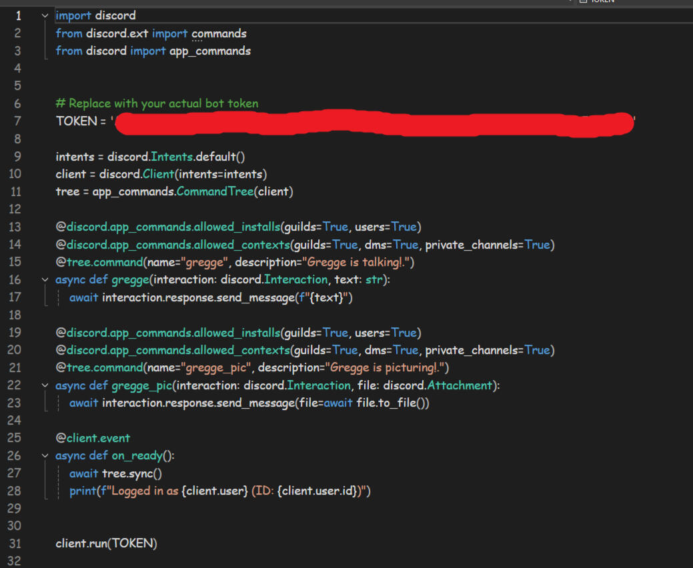This screenshot has width=693, height=568.
Task: Click line number 17 in the gutter
Action: 15,297
